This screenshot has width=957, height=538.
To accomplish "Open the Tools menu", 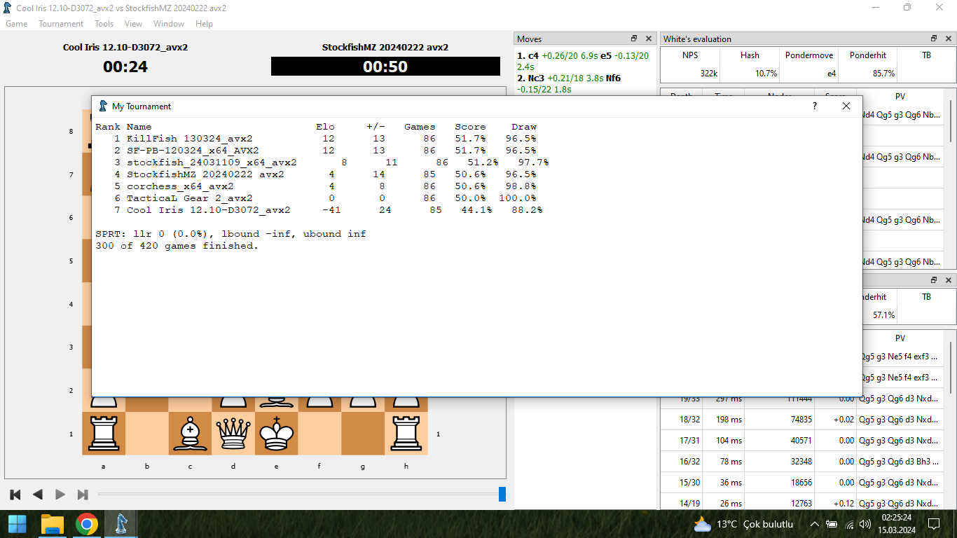I will pyautogui.click(x=104, y=24).
